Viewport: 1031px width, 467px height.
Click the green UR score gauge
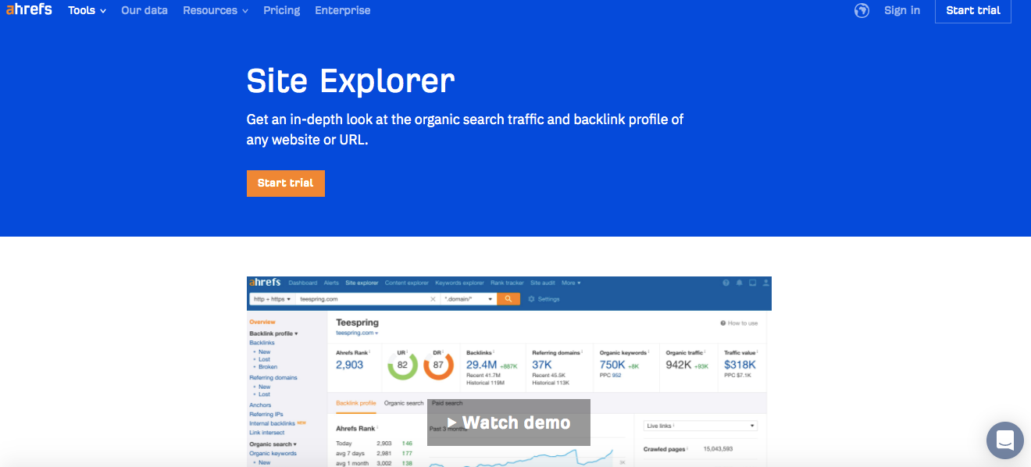[401, 367]
